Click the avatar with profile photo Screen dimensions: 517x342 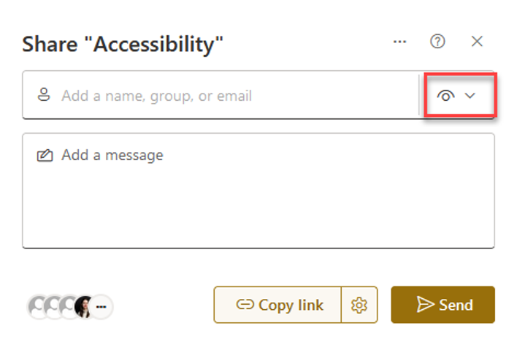(x=85, y=307)
